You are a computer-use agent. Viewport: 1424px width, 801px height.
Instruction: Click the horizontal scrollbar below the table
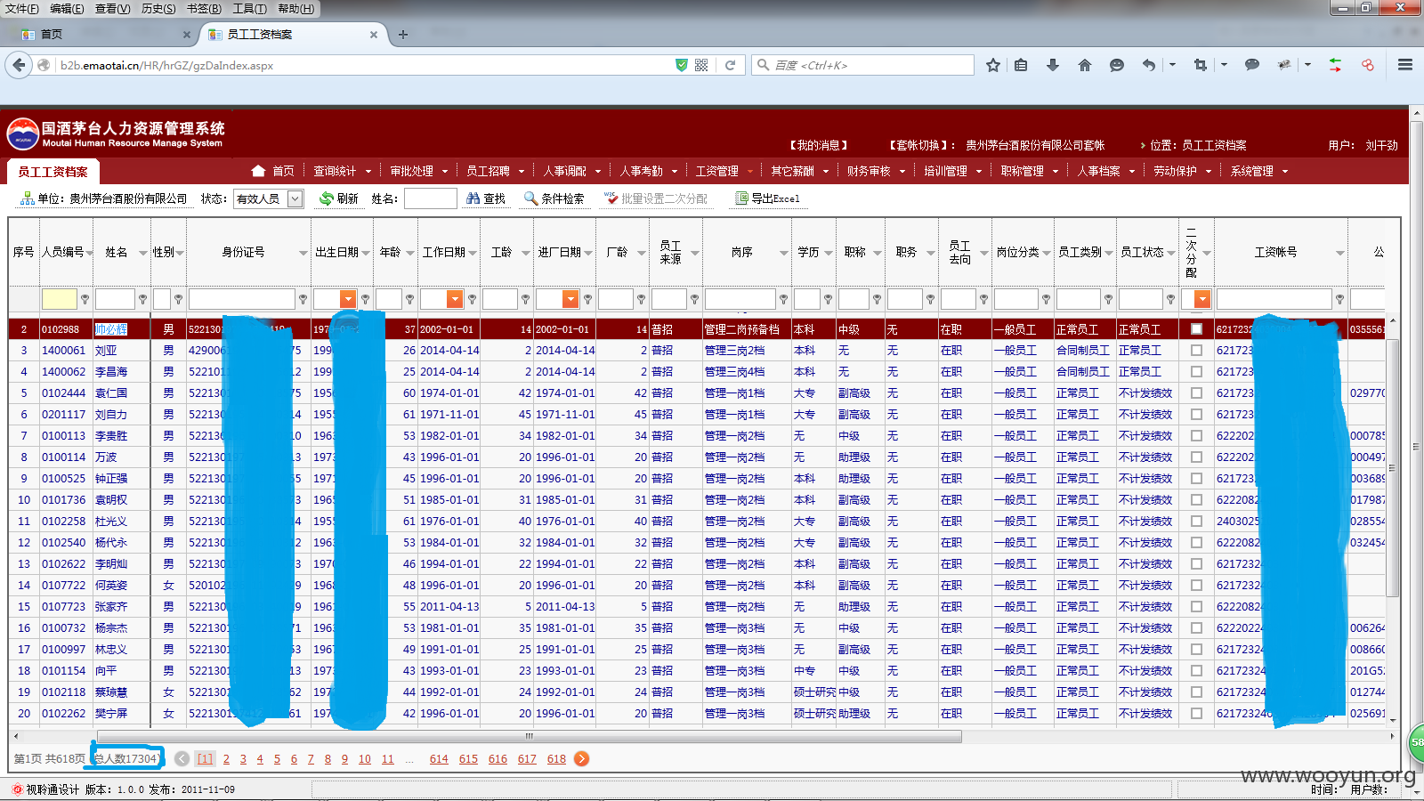(529, 736)
